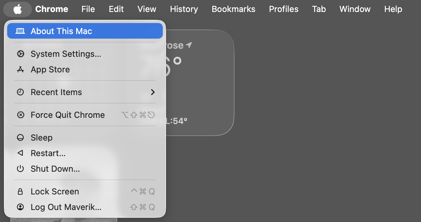Viewport: 421px width, 222px height.
Task: Click the App Store icon in menu
Action: point(21,69)
